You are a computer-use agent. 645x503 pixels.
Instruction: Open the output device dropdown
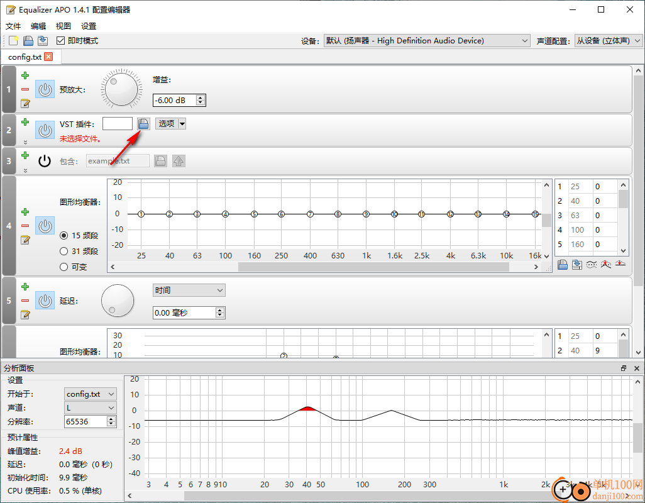(x=427, y=41)
